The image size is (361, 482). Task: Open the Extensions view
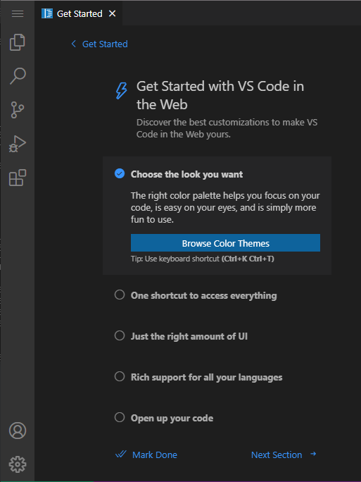(18, 178)
